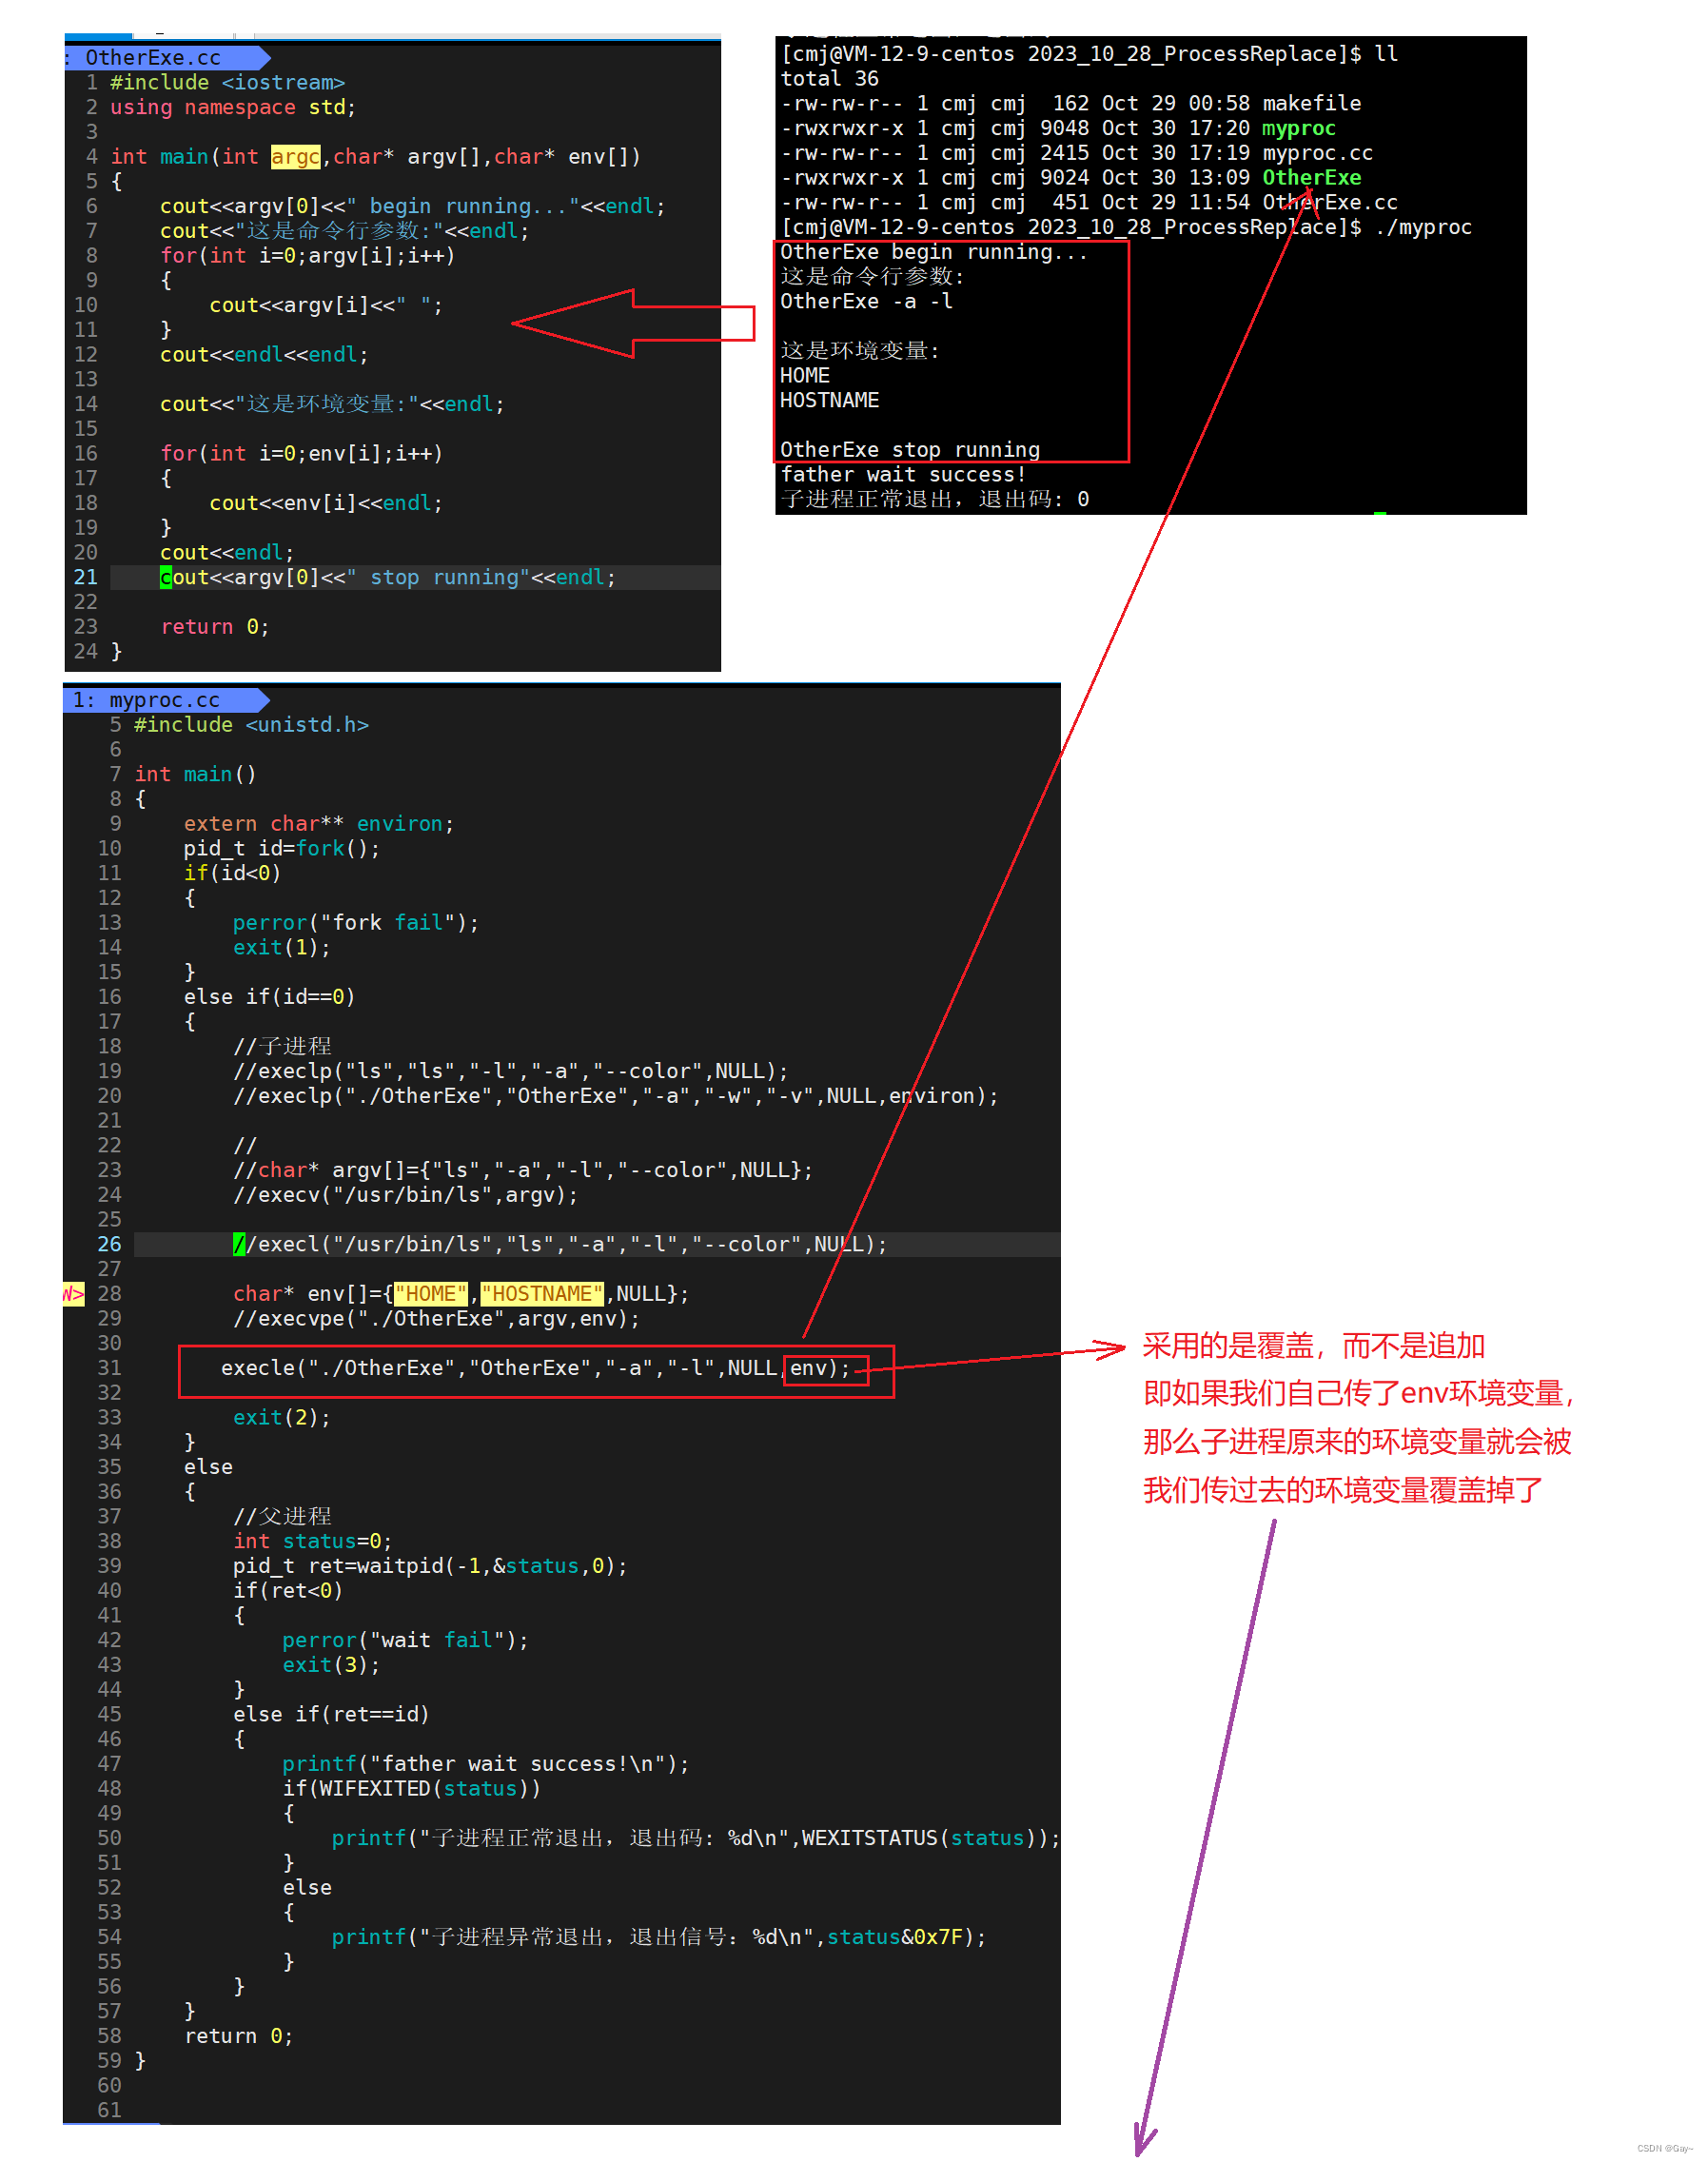This screenshot has height=2162, width=1708.
Task: Click the highlighted argc parameter in main
Action: [295, 157]
